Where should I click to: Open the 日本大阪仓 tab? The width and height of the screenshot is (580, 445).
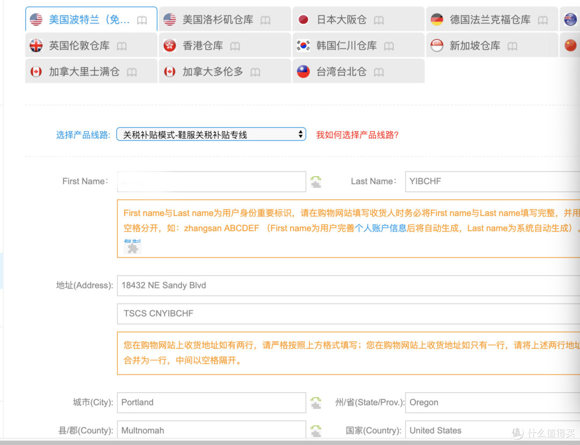point(358,19)
